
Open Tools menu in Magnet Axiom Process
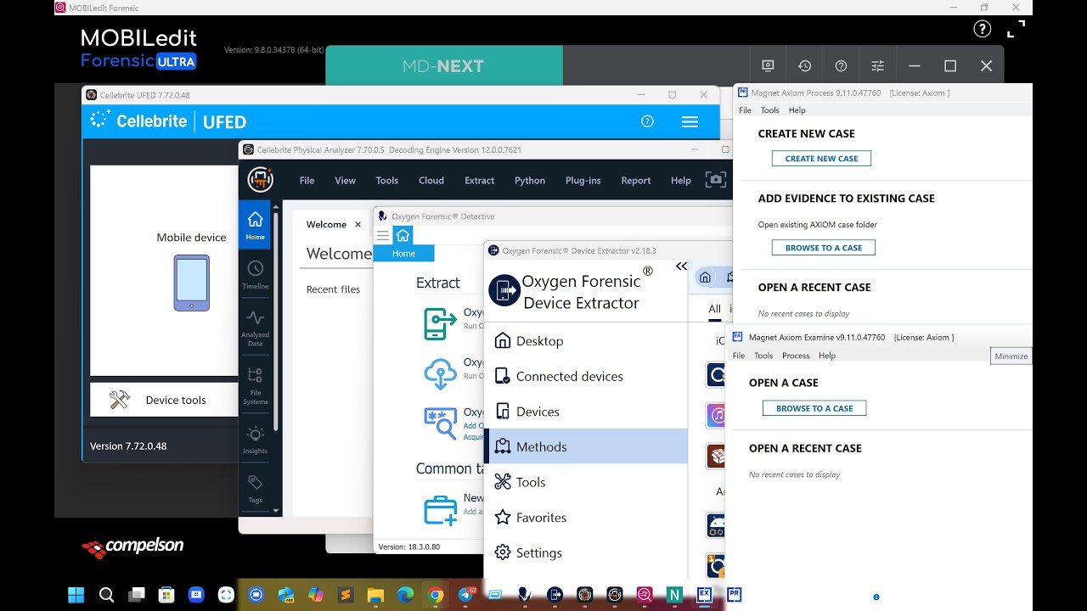[770, 110]
